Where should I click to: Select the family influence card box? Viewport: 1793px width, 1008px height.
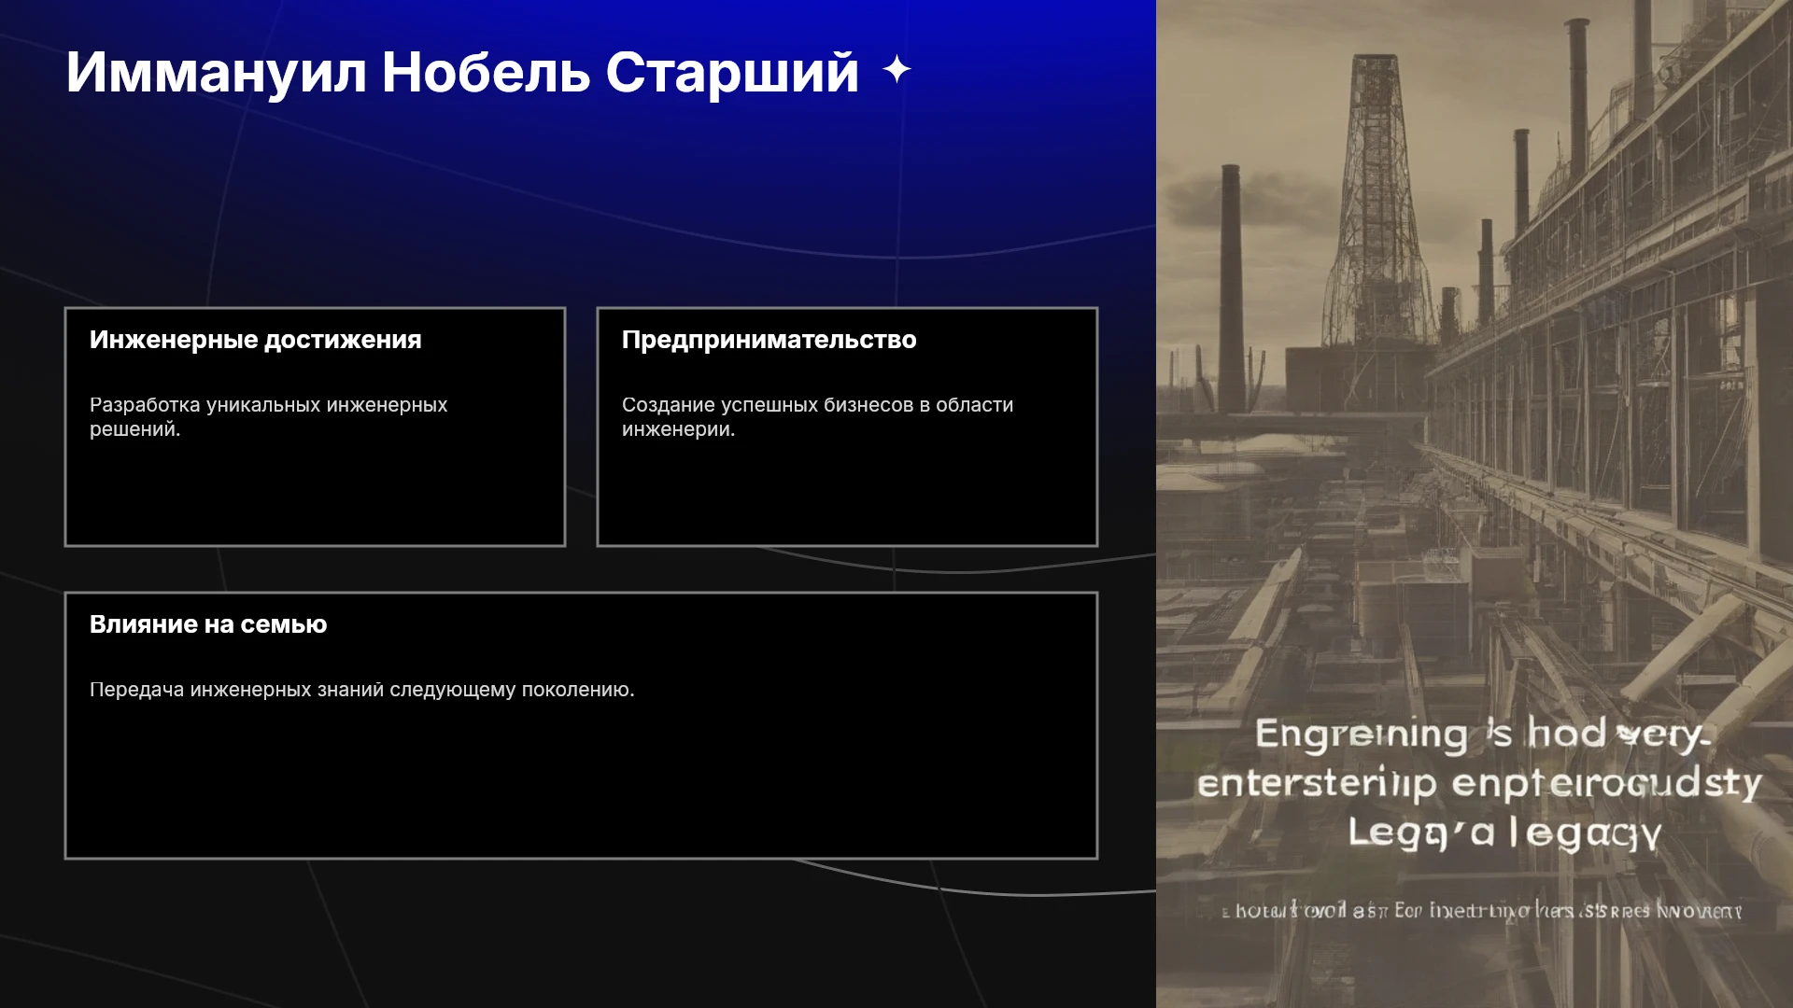[x=581, y=725]
